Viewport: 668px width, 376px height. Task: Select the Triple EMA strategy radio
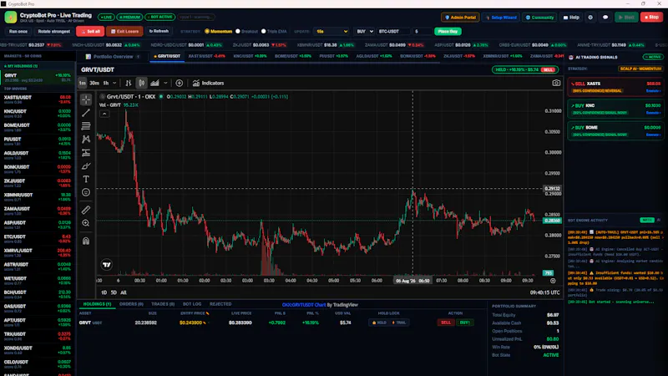(264, 31)
